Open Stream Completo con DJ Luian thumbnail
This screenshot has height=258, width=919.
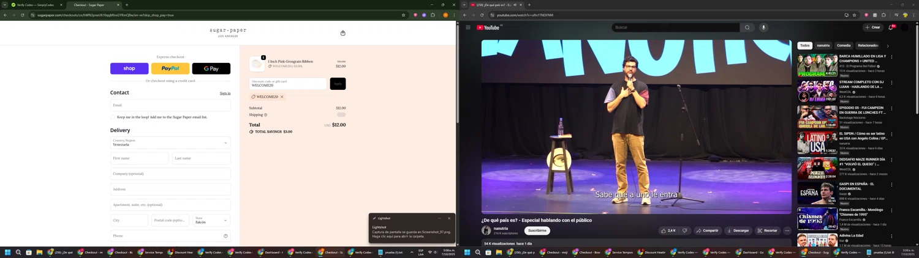[817, 91]
